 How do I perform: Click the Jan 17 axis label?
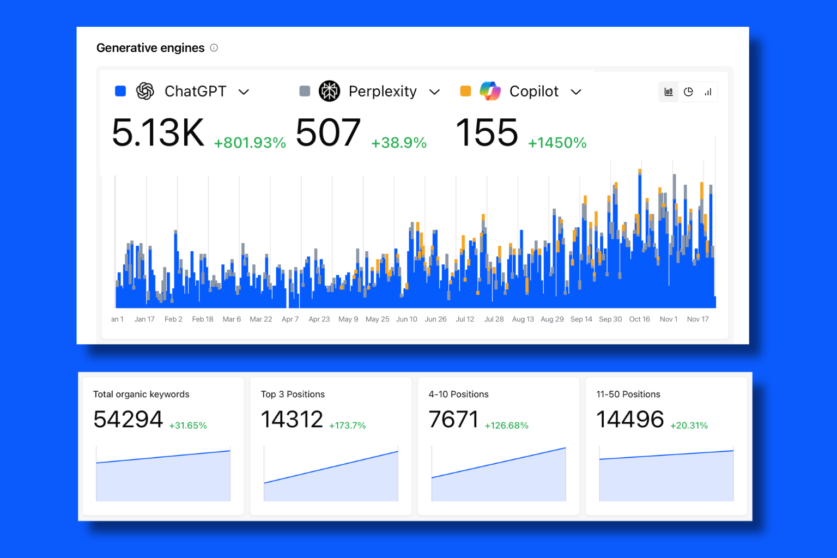coord(144,319)
